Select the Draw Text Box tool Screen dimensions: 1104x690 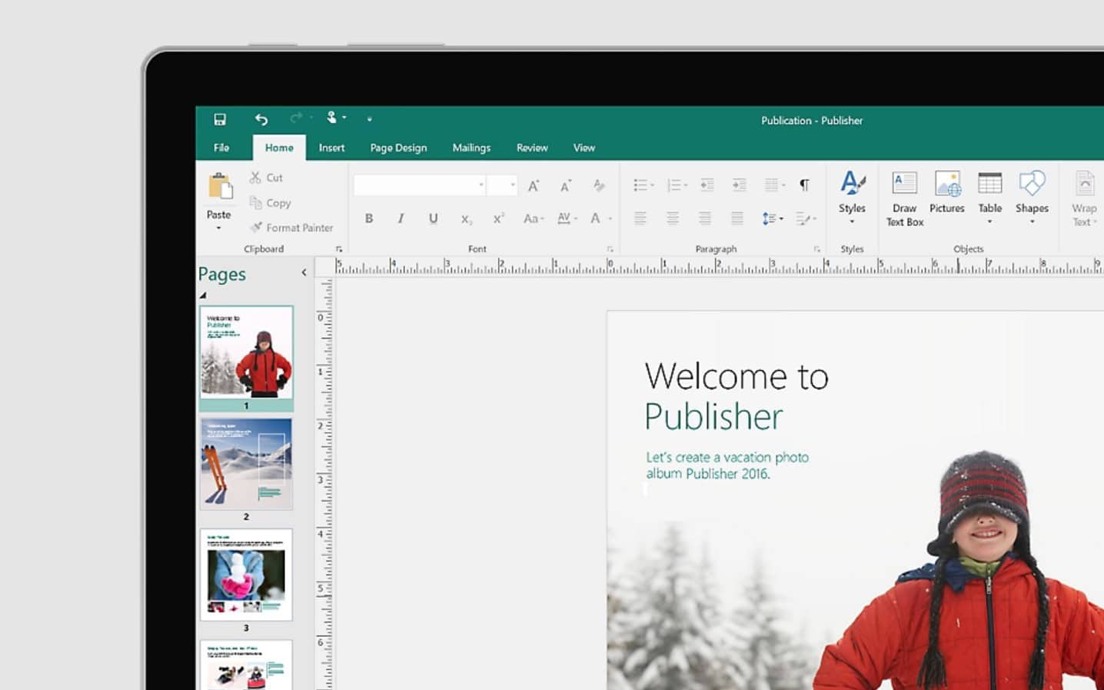click(905, 198)
